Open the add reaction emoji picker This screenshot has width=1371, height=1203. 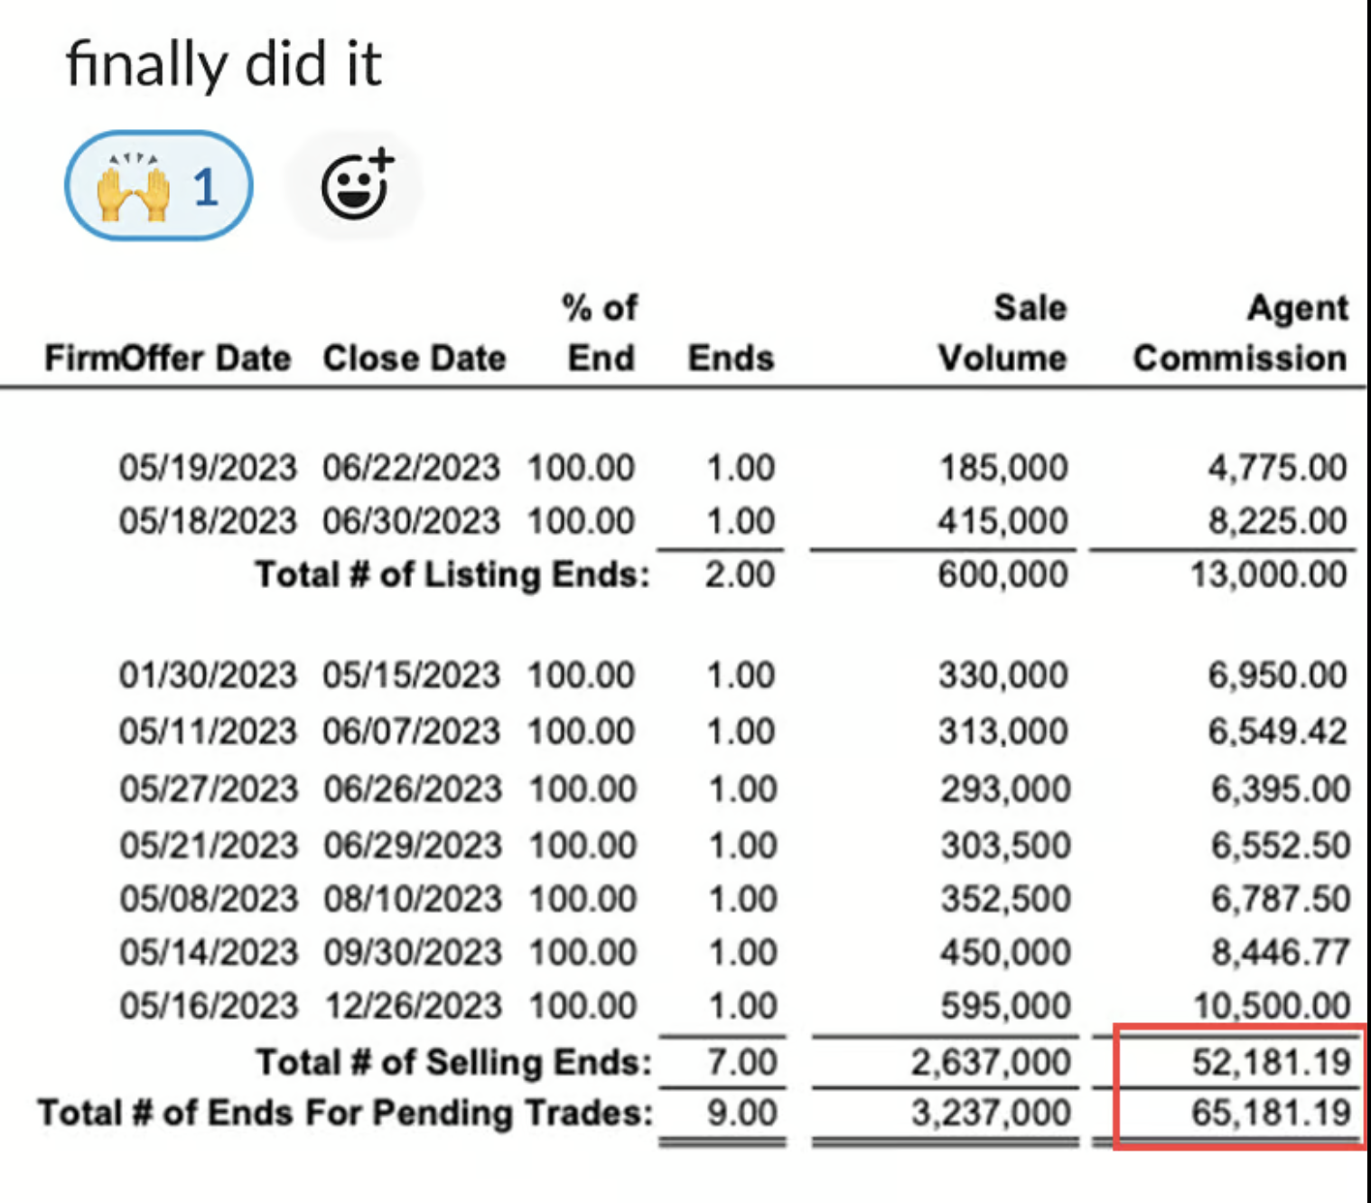pos(355,186)
